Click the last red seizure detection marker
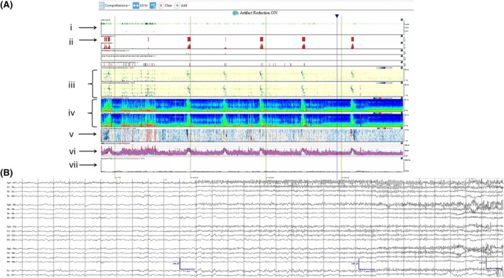The height and width of the screenshot is (278, 504). pos(353,39)
